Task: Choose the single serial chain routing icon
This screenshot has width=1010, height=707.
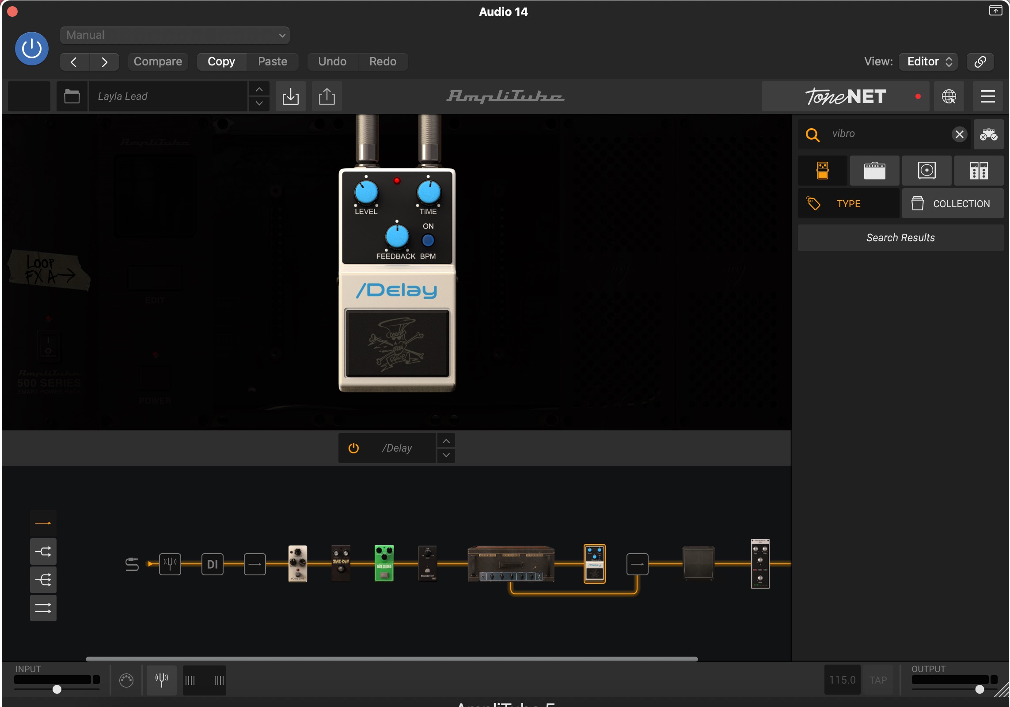Action: (x=43, y=523)
